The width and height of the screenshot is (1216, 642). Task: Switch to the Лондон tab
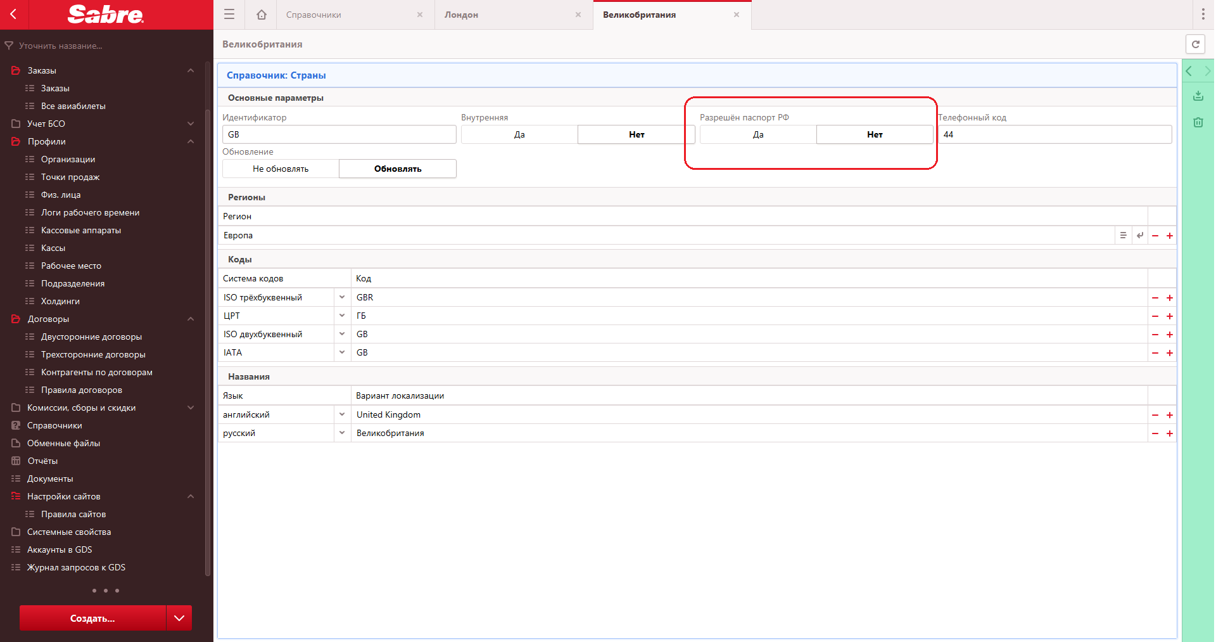pos(462,15)
